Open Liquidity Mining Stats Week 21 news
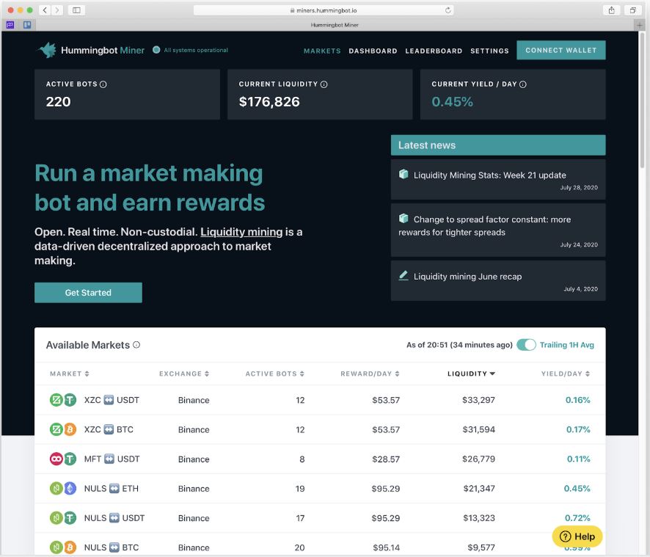Viewport: 650px width, 557px height. point(489,175)
